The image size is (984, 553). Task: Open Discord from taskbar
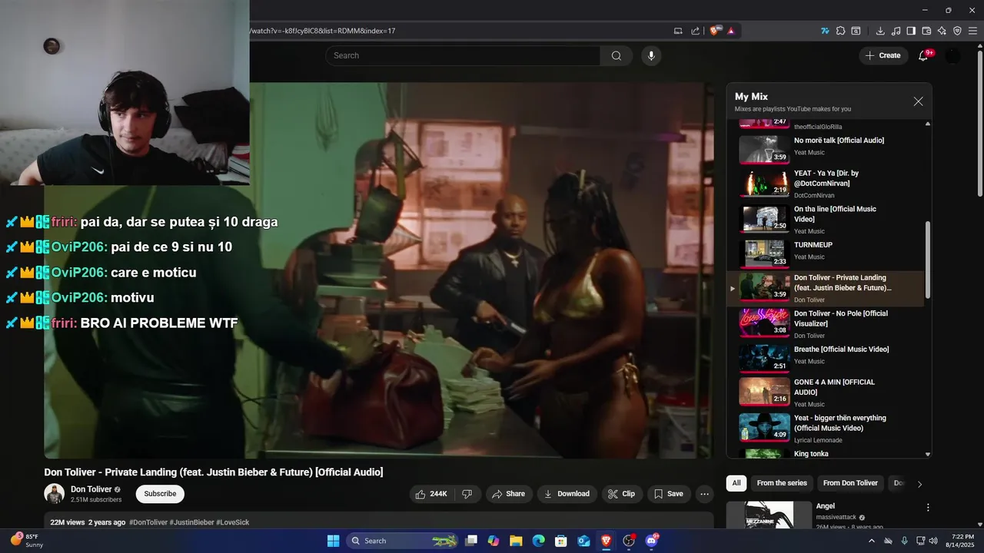coord(652,541)
